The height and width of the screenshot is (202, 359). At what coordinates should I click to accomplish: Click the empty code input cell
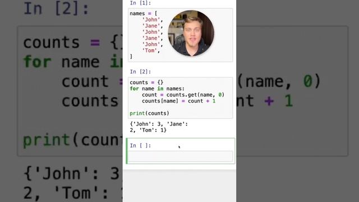tap(181, 157)
